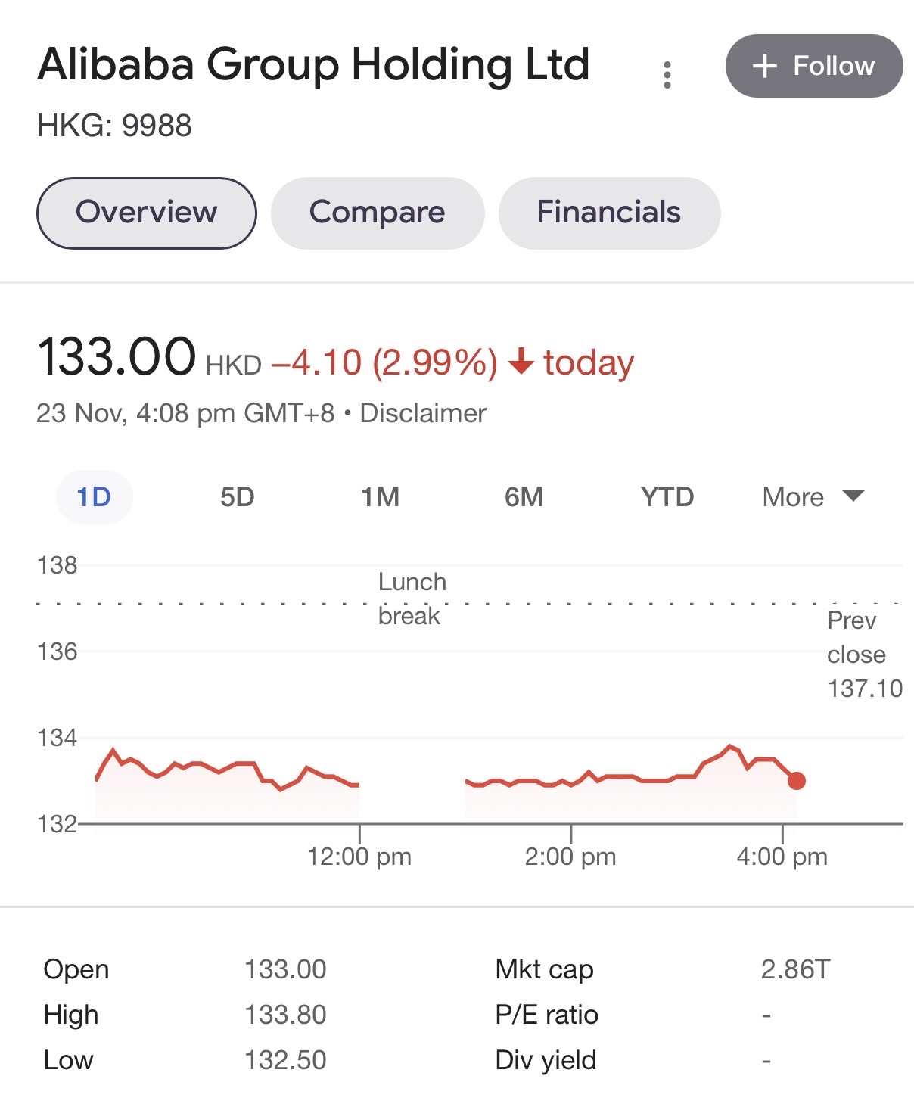914x1107 pixels.
Task: Click the red current-price dot on chart
Action: pyautogui.click(x=796, y=780)
